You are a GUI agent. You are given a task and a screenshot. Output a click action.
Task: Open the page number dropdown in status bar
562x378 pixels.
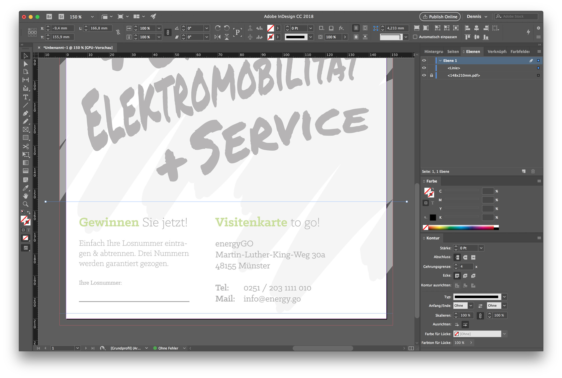point(77,348)
